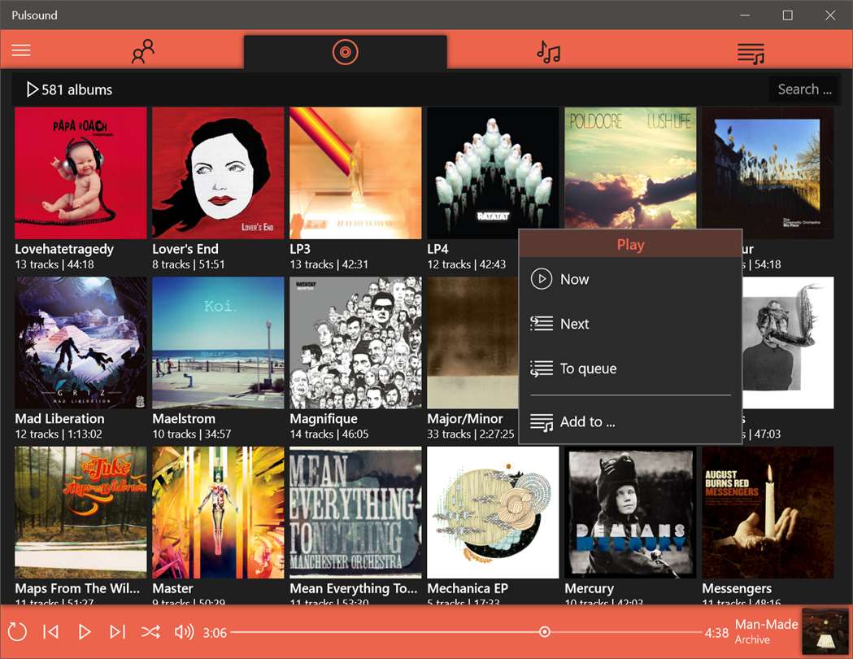Image resolution: width=853 pixels, height=659 pixels.
Task: Toggle the repeat button
Action: pos(17,632)
